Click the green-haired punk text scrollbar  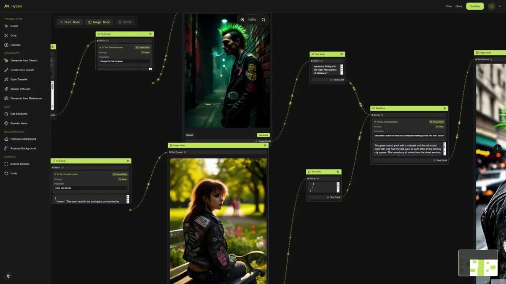[x=444, y=149]
